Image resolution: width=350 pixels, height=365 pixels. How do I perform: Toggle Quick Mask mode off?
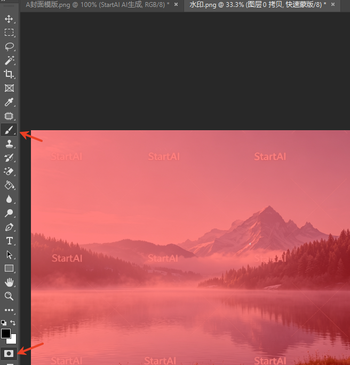9,354
